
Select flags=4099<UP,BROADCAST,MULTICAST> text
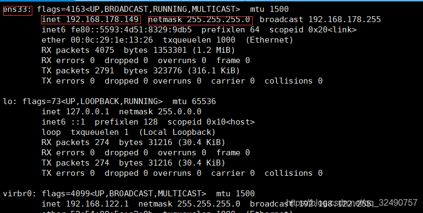(x=124, y=194)
